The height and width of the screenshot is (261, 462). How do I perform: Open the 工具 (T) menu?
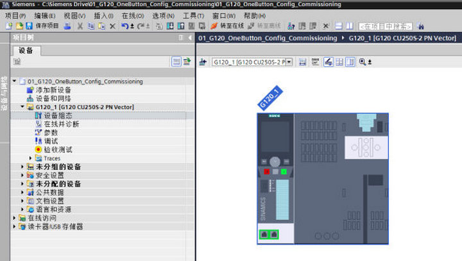(193, 15)
